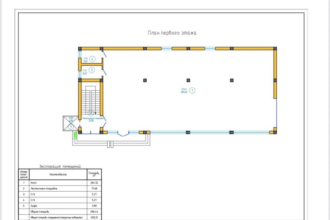This screenshot has width=330, height=220.
Task: Click the 'Наименование' column header
Action: coord(58,174)
